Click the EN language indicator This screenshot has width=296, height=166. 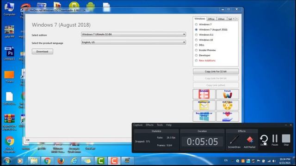[226, 160]
